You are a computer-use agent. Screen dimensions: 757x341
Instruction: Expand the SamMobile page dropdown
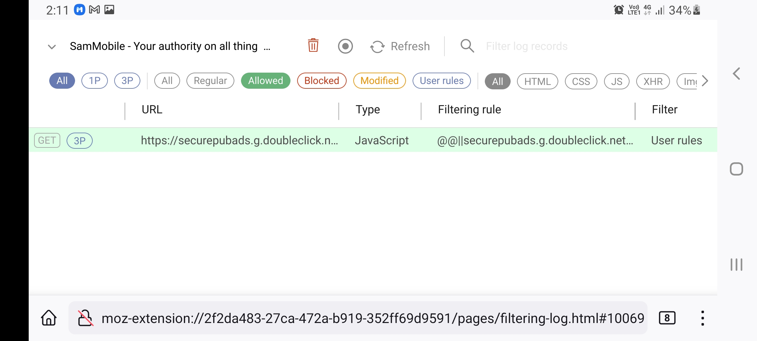[x=52, y=46]
